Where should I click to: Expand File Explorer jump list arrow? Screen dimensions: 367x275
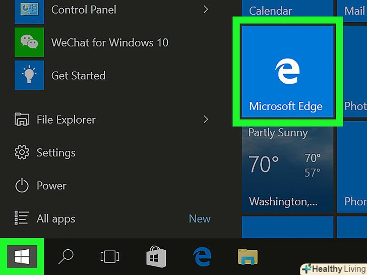pyautogui.click(x=206, y=119)
